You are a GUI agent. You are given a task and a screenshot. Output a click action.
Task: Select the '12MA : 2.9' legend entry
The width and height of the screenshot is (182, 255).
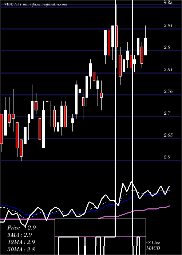pos(21,242)
